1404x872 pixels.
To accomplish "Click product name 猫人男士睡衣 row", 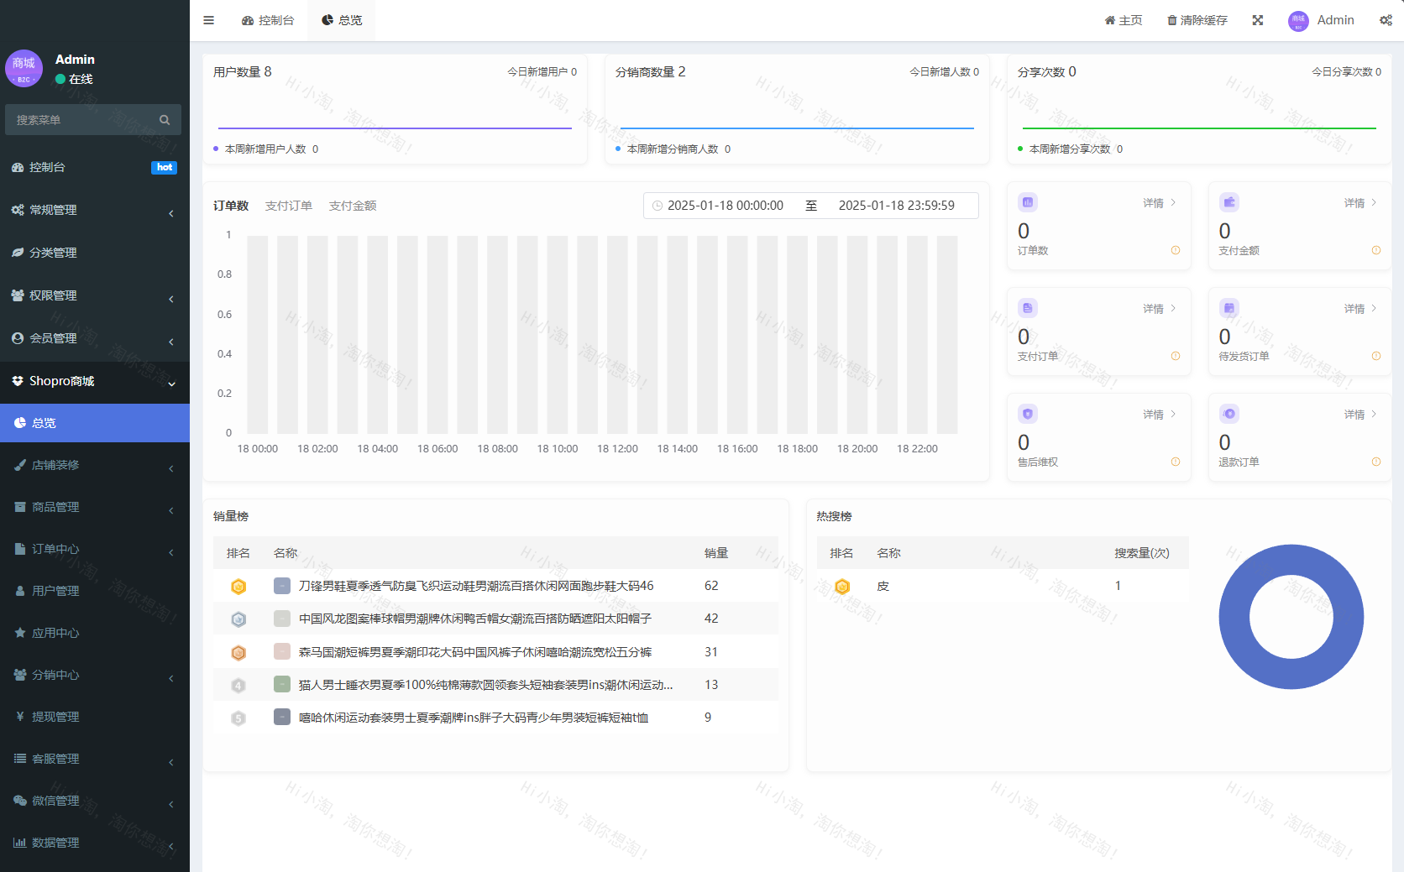I will coord(486,685).
